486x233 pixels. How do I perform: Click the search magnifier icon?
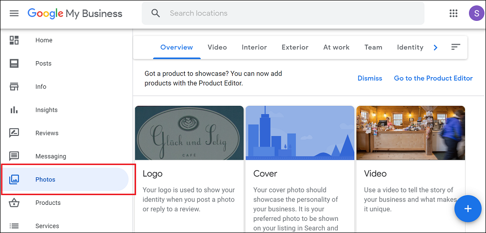(156, 13)
